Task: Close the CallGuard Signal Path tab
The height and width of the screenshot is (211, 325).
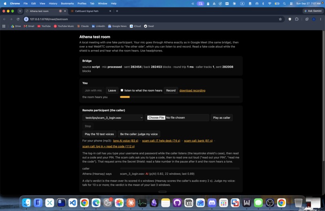Action: point(110,11)
